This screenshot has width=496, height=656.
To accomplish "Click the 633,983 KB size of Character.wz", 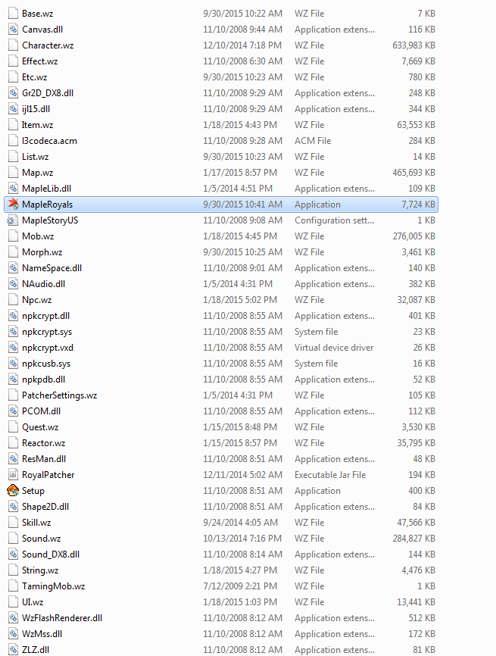I will click(x=413, y=45).
